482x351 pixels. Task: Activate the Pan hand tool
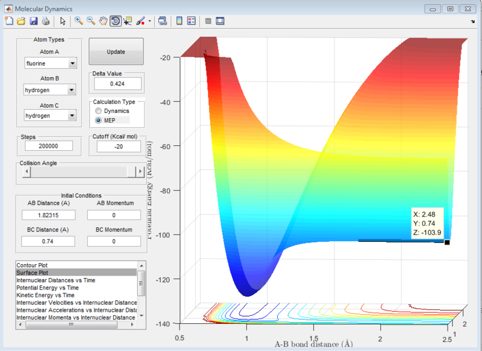(x=103, y=21)
